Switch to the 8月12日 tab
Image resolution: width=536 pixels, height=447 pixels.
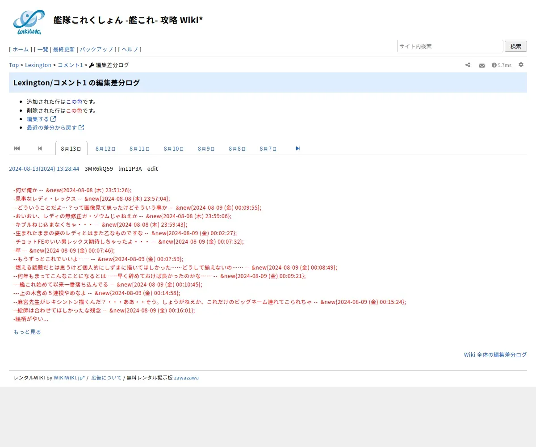pos(105,149)
